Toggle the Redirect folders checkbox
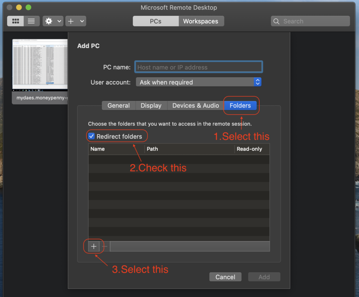This screenshot has width=359, height=297. (92, 136)
